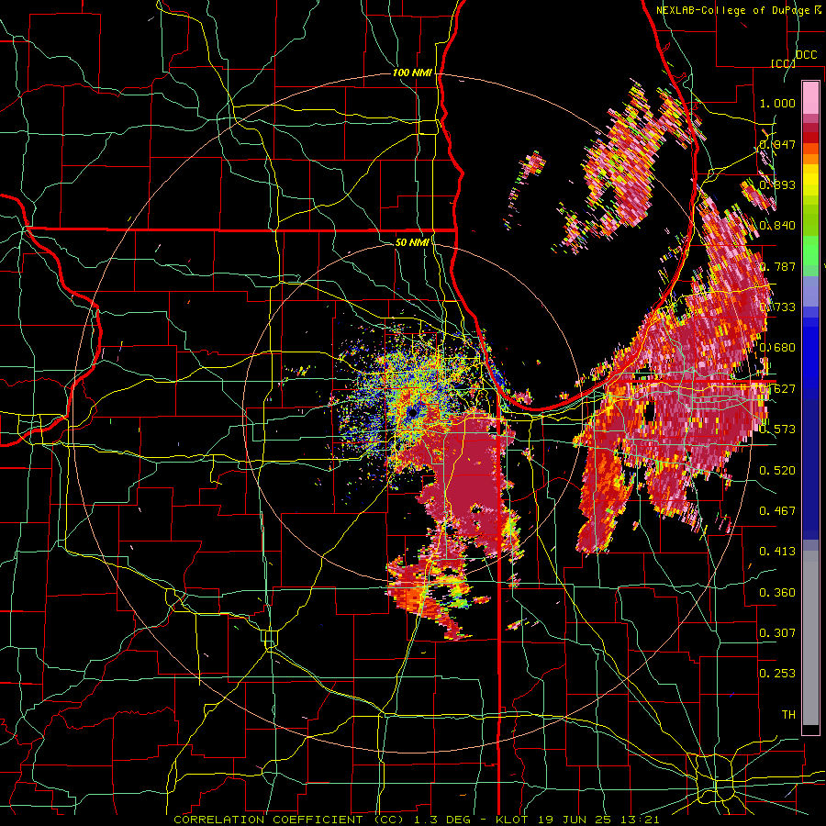Select the 0.627 legend value

777,389
